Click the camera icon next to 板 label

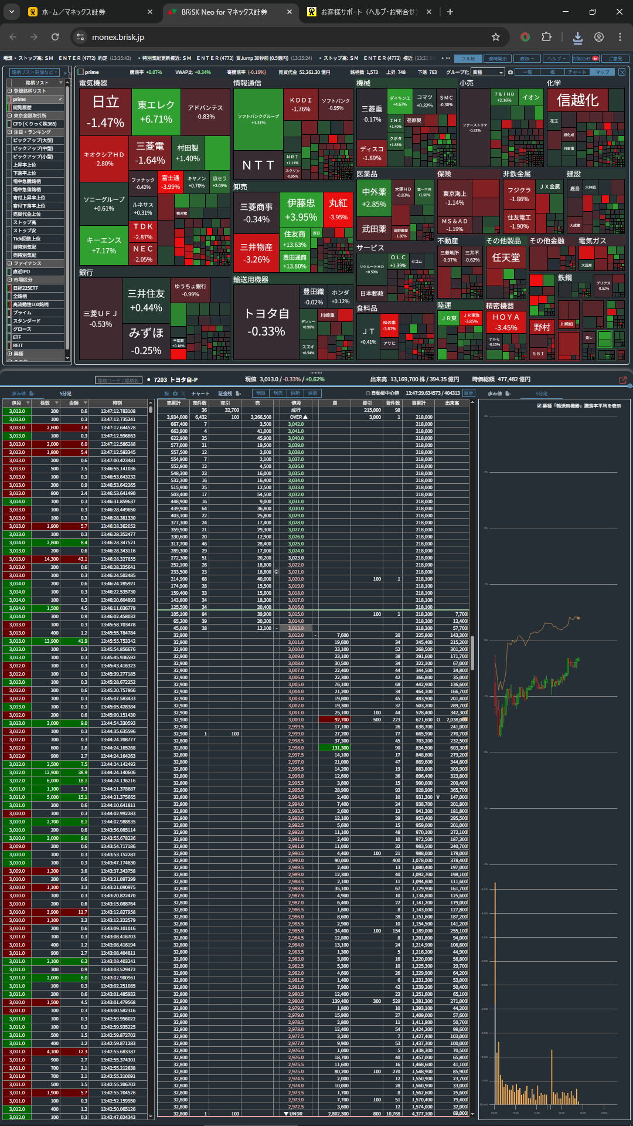pos(175,394)
